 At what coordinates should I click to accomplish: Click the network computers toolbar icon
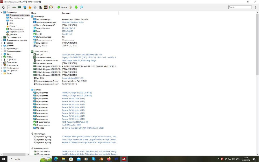tap(25, 7)
